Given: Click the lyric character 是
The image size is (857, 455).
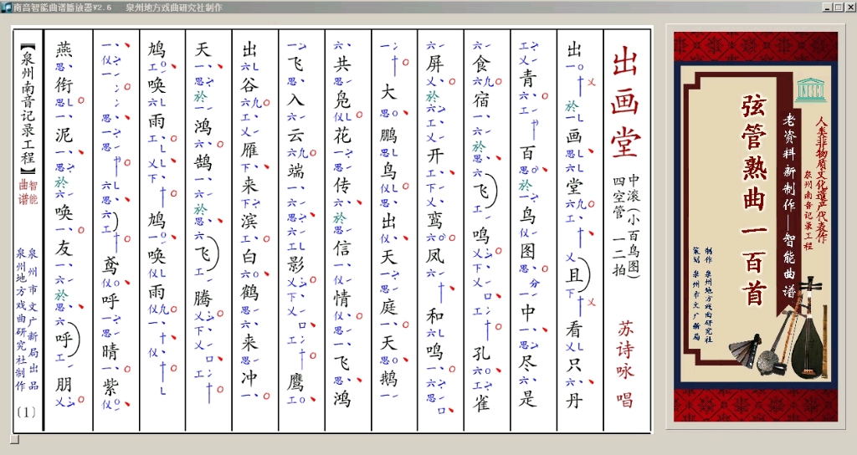Looking at the screenshot, I should click(528, 398).
